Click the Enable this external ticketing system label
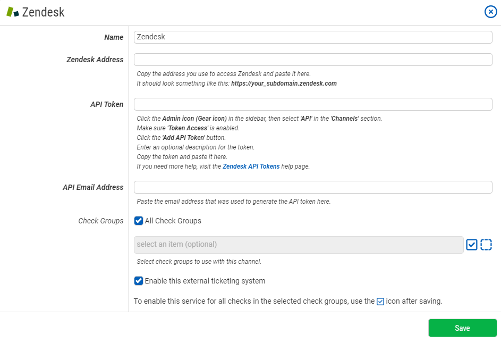 click(x=205, y=281)
